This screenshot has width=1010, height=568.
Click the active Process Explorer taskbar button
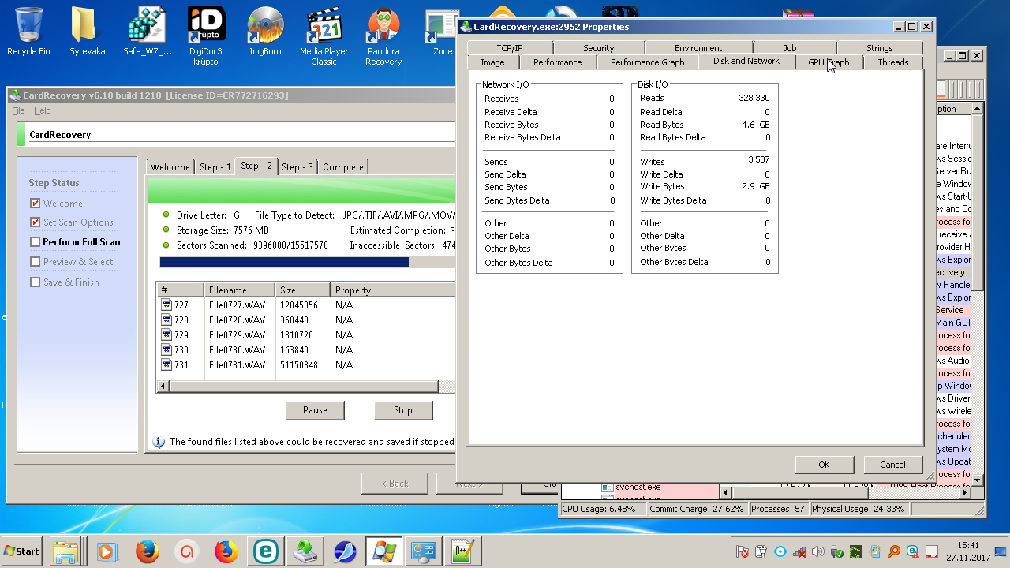(x=383, y=551)
